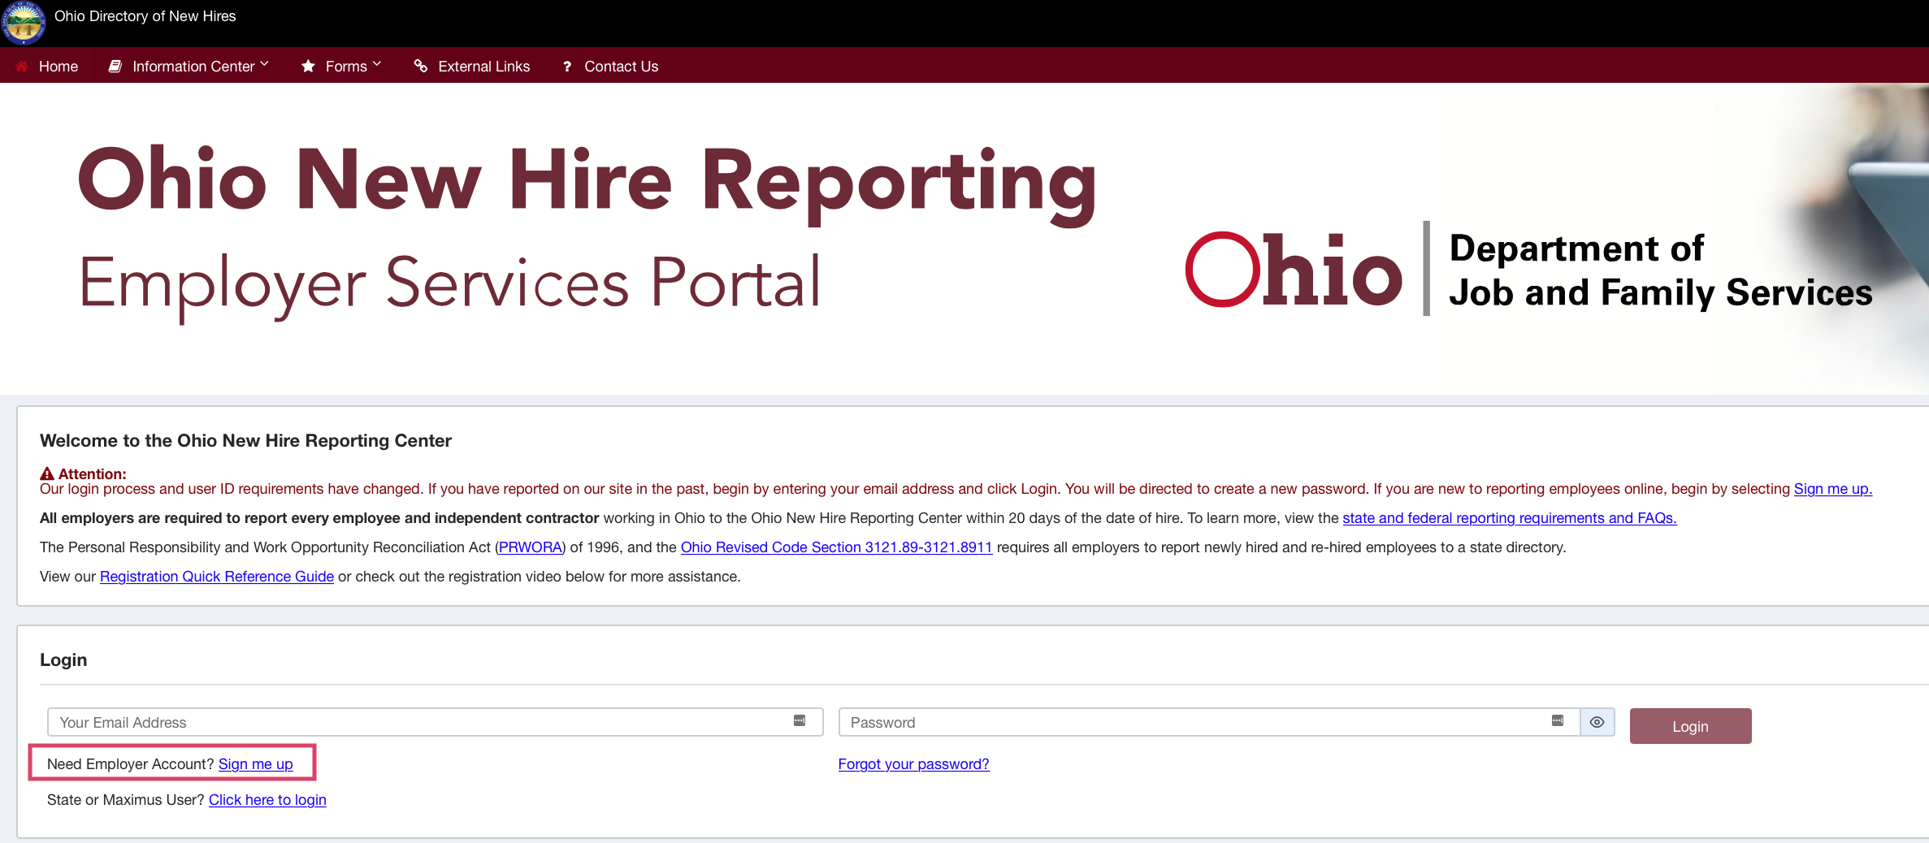Open the Forms menu
The height and width of the screenshot is (843, 1929).
point(341,67)
